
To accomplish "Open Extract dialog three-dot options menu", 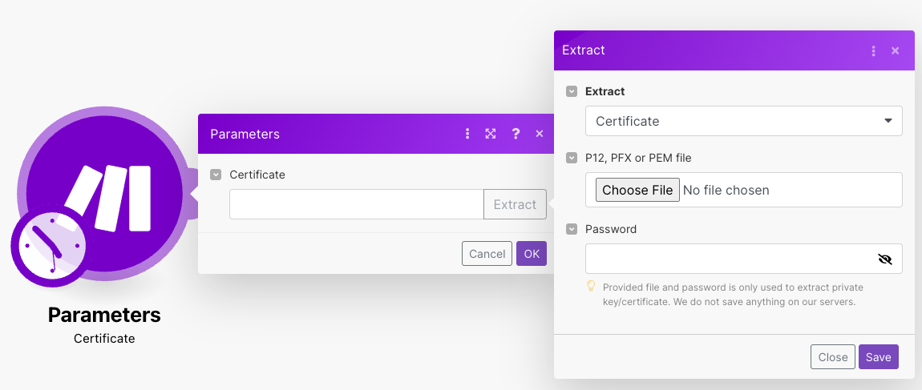I will pos(873,50).
